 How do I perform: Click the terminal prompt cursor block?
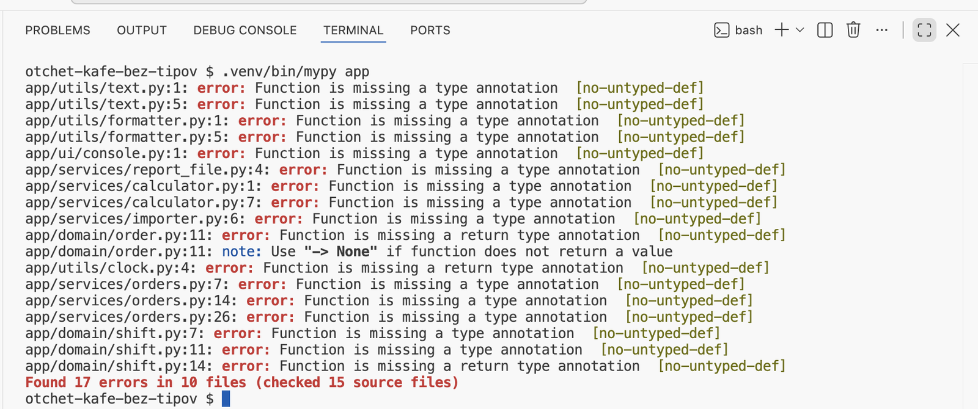click(x=226, y=399)
